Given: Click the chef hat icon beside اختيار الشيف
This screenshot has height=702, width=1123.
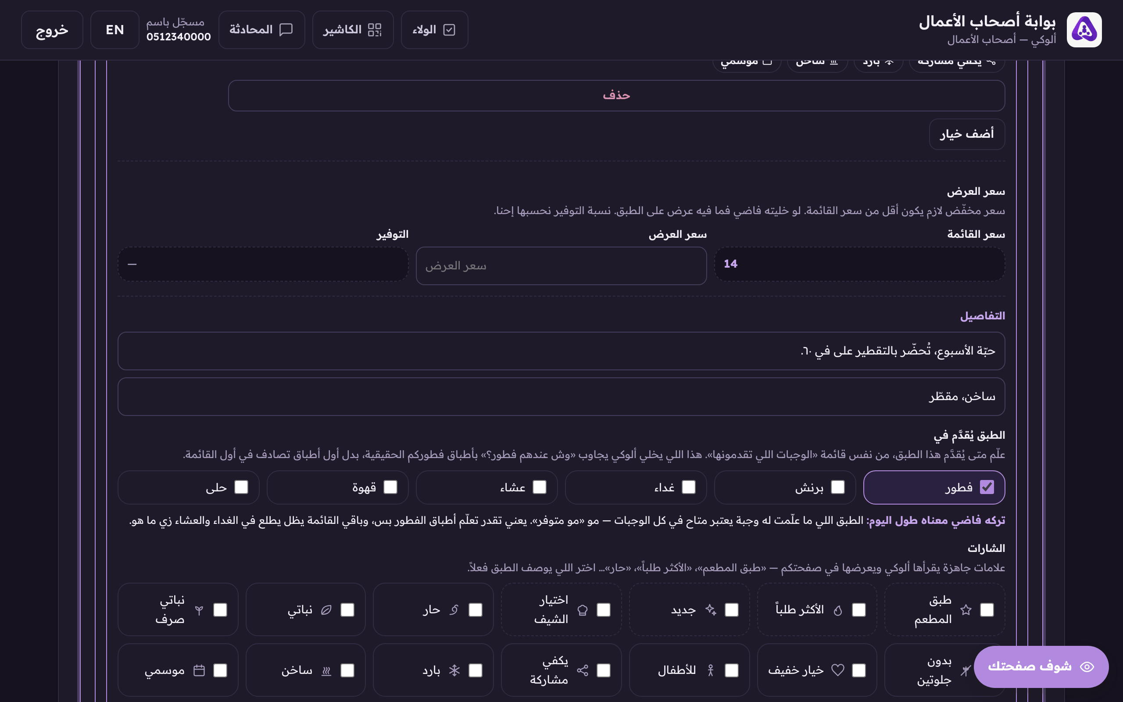Looking at the screenshot, I should 583,609.
